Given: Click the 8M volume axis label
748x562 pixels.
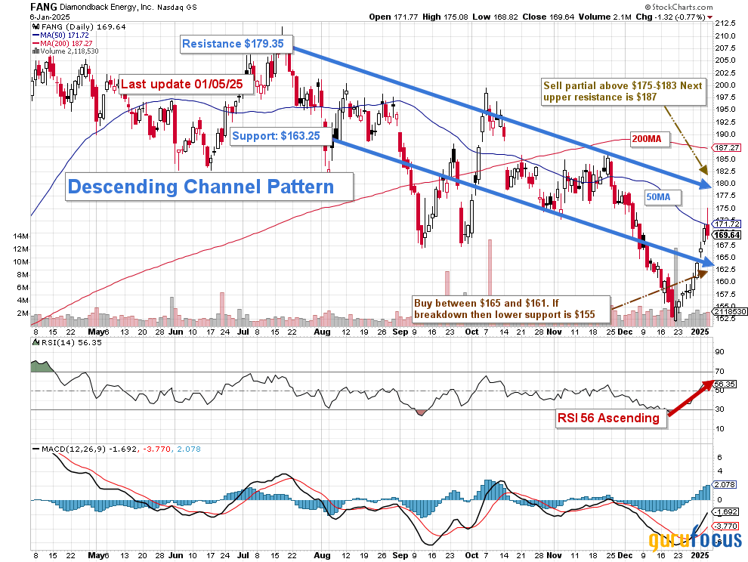Looking at the screenshot, I should (23, 275).
